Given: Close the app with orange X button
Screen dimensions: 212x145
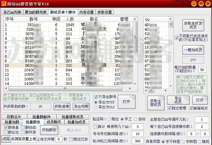Looking at the screenshot, I should pos(208,4).
